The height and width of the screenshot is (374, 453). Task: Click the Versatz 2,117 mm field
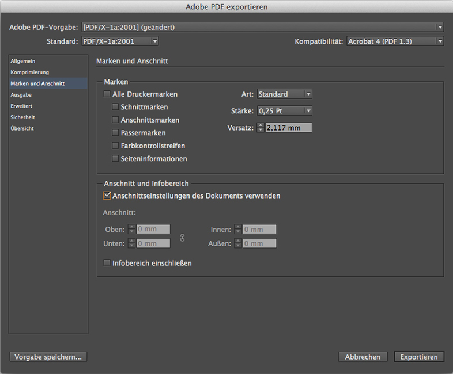pos(288,128)
